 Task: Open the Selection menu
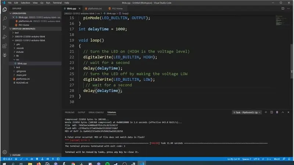(25, 3)
